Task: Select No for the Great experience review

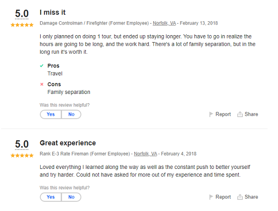Action: point(71,197)
